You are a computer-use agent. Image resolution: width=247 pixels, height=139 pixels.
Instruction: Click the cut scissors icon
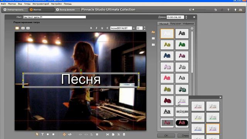point(108,134)
